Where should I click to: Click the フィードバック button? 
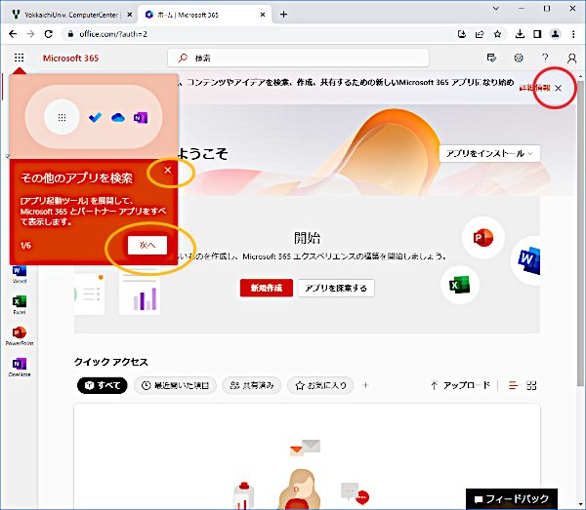click(511, 499)
